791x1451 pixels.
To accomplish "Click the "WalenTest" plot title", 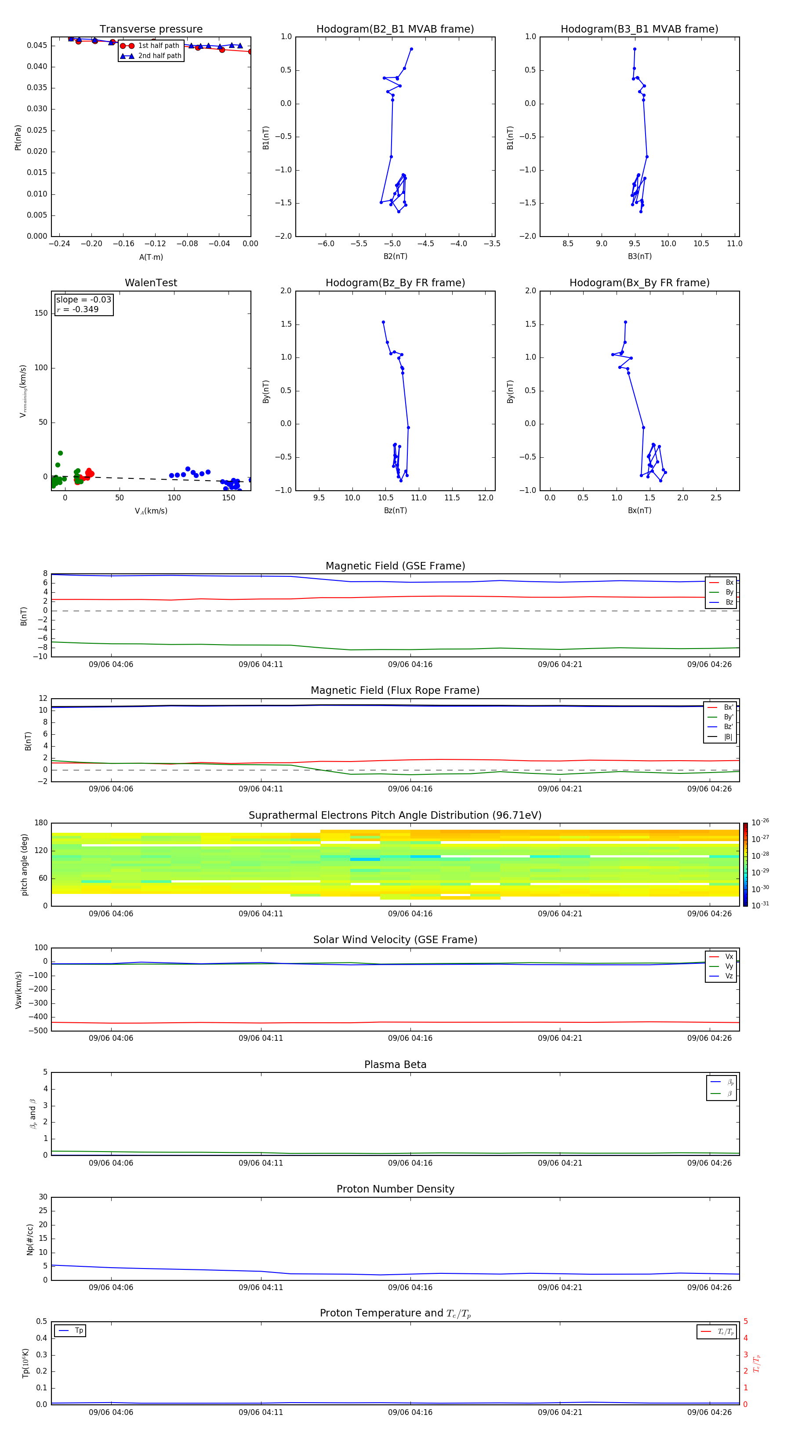I will point(151,283).
